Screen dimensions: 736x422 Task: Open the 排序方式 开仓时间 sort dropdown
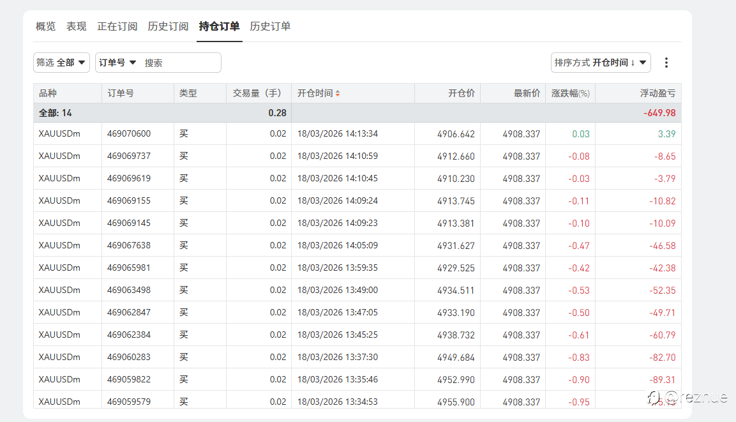[x=601, y=63]
